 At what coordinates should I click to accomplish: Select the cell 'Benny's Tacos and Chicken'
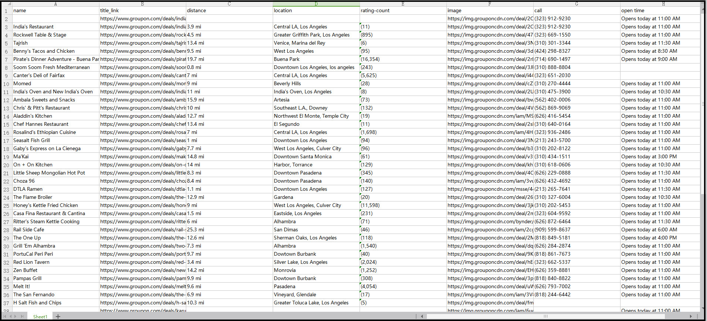[x=55, y=51]
